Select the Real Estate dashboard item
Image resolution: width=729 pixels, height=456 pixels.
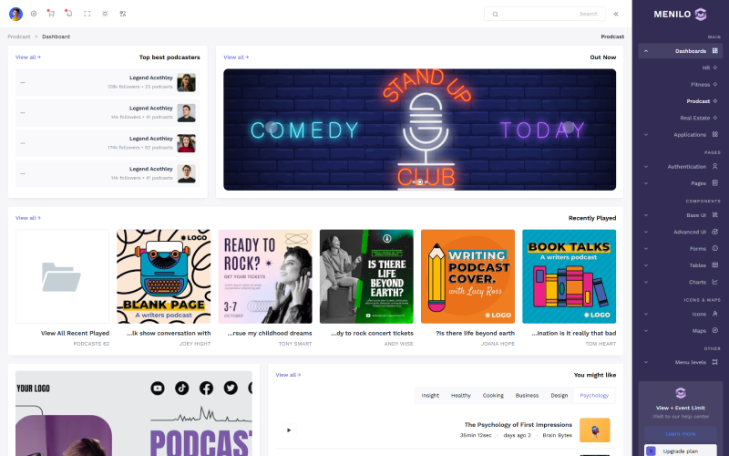click(x=694, y=118)
